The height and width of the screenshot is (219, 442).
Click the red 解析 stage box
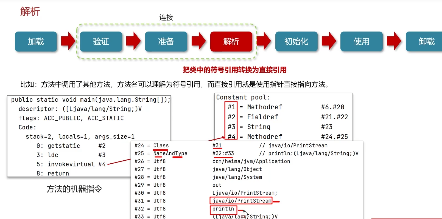point(231,41)
